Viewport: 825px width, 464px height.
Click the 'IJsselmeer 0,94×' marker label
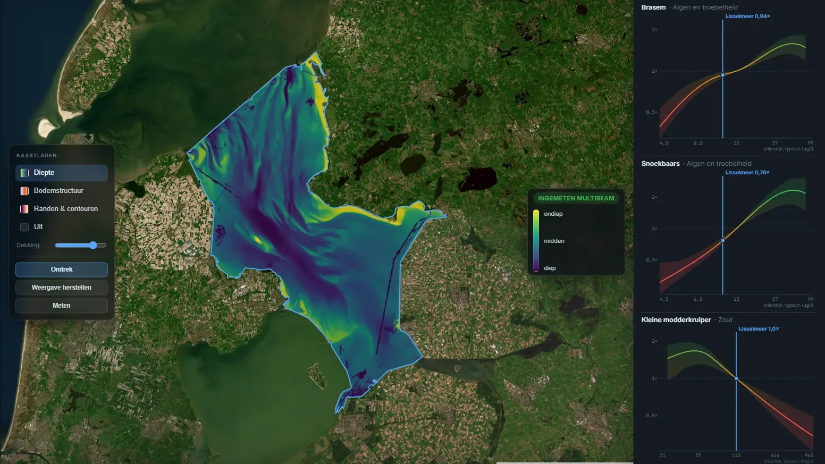[x=747, y=16]
